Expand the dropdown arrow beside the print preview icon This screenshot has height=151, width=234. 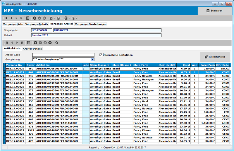pyautogui.click(x=54, y=18)
